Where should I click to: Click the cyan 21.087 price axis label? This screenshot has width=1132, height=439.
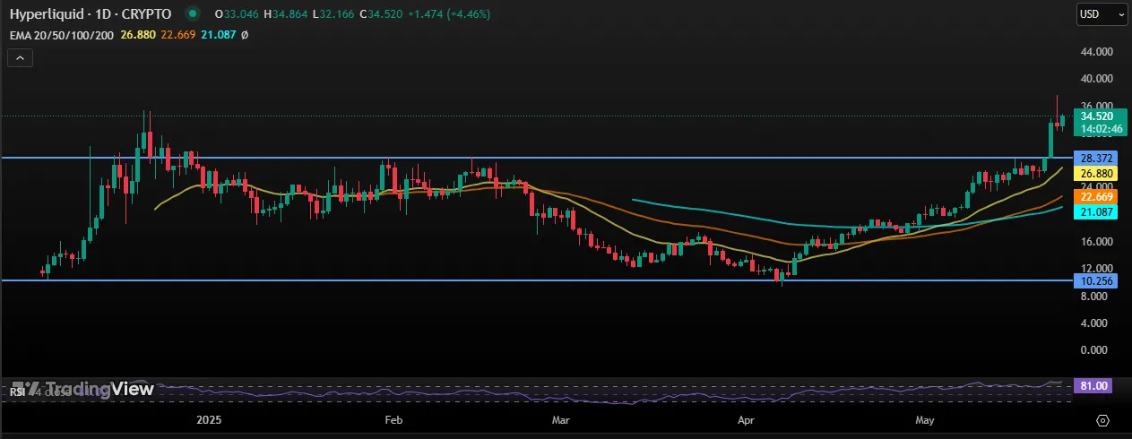(x=1096, y=211)
